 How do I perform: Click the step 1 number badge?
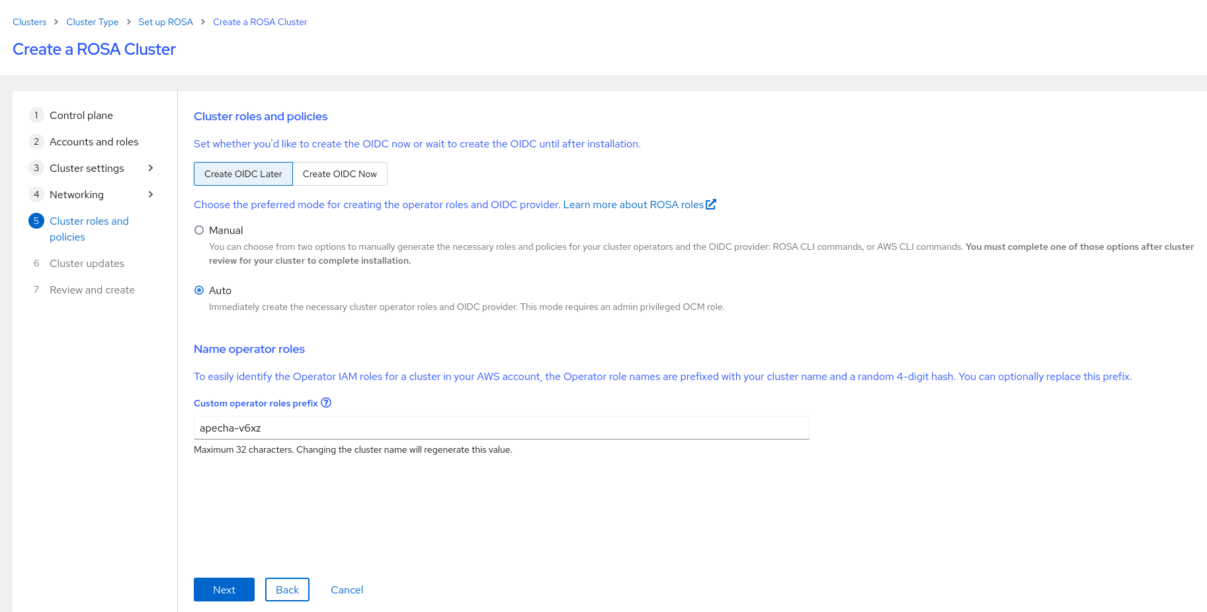click(36, 115)
